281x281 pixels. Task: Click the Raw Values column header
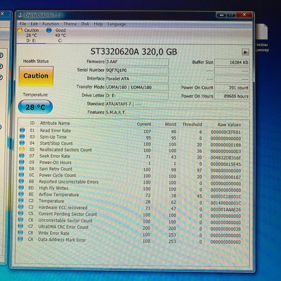[229, 125]
